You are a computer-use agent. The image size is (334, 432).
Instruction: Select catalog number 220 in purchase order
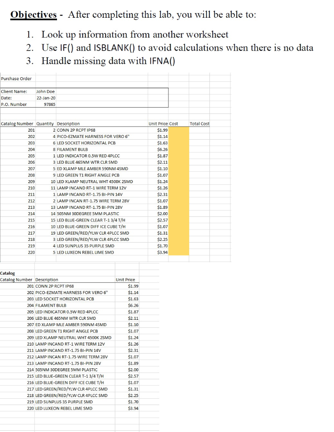point(31,252)
